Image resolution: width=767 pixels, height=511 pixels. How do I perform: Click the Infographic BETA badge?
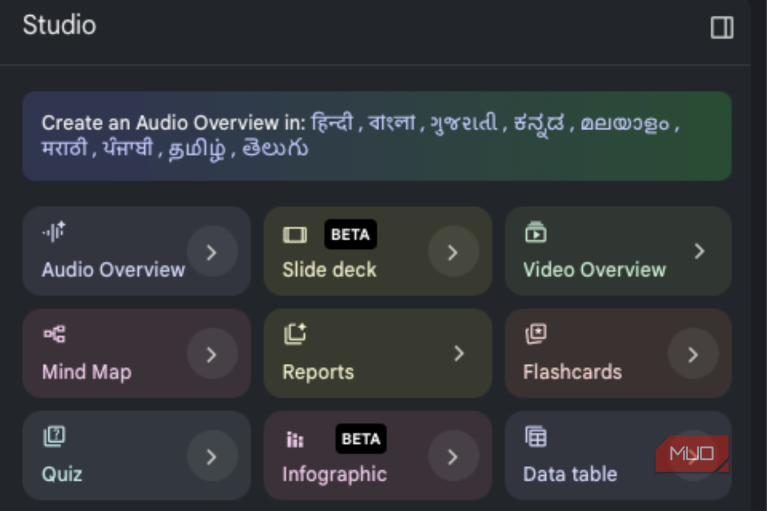tap(361, 439)
